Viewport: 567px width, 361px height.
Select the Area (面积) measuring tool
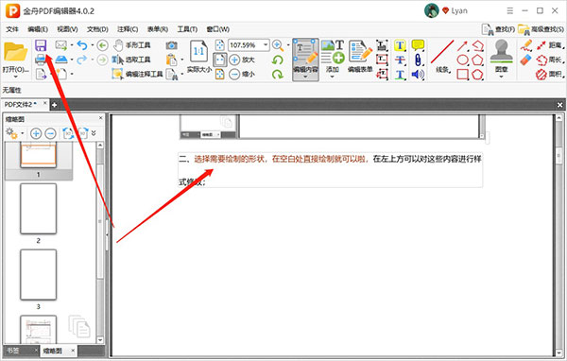[x=550, y=74]
